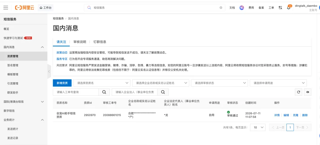This screenshot has width=320, height=145.
Task: Clear the 短信服务 search text
Action: [x=221, y=7]
